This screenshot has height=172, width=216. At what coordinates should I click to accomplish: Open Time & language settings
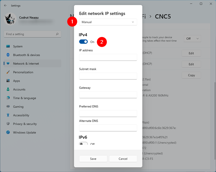coord(33,98)
